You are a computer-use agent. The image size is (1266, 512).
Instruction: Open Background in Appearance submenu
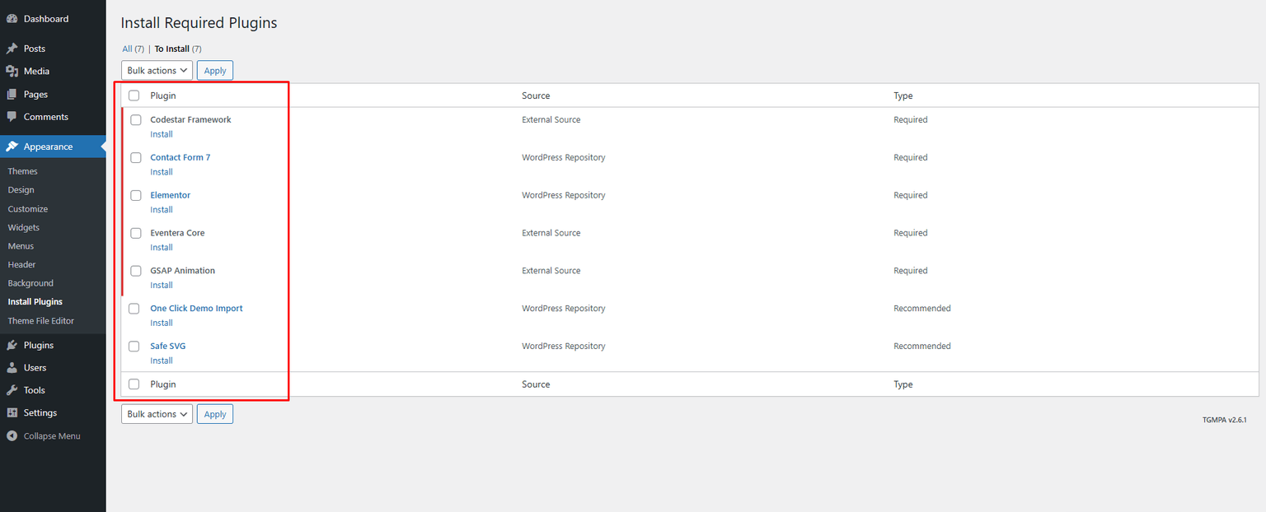click(x=30, y=283)
